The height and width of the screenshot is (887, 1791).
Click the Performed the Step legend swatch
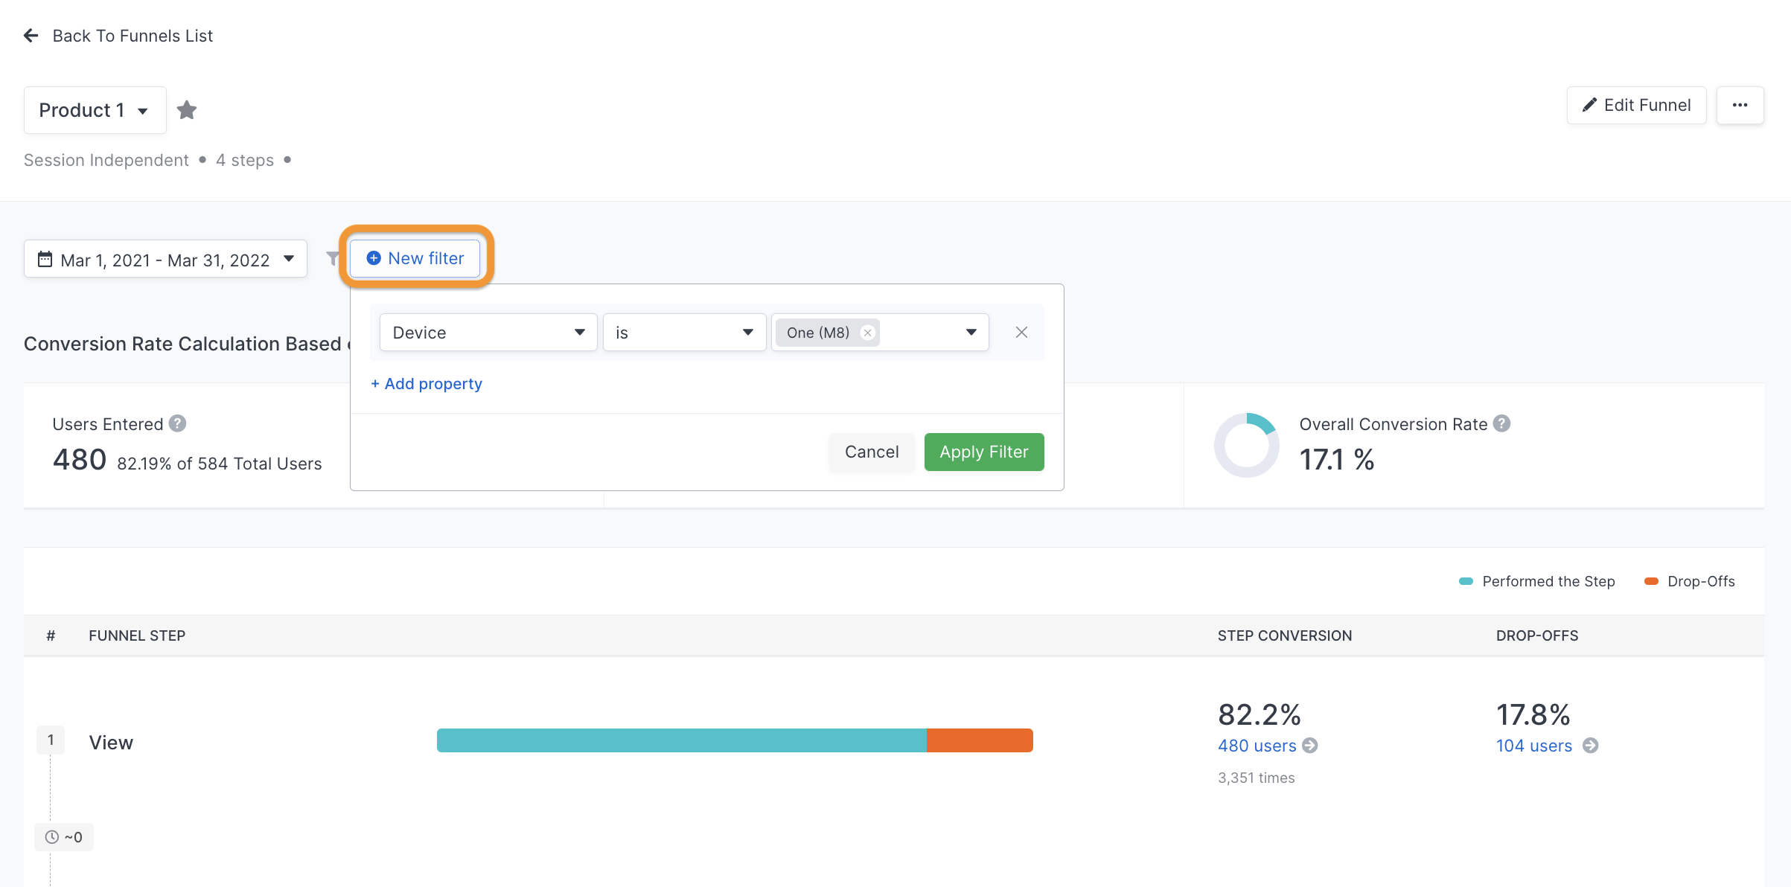coord(1466,581)
